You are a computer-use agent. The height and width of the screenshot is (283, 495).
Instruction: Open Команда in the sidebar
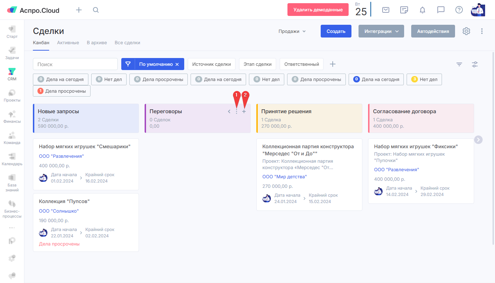coord(12,138)
